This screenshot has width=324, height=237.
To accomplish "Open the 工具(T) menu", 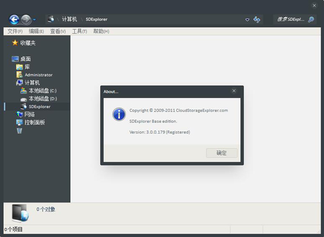I will pyautogui.click(x=79, y=31).
